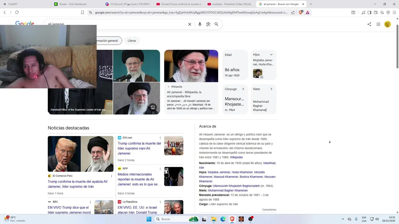Go back with browser back arrow
Screen dimensions: 399x224
4,12
